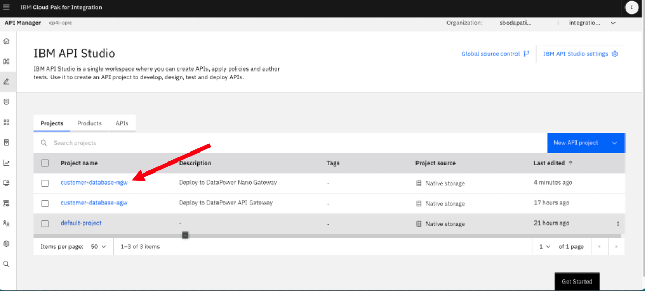Expand the catalog selector chevron in the top bar
The height and width of the screenshot is (293, 645).
click(x=613, y=23)
